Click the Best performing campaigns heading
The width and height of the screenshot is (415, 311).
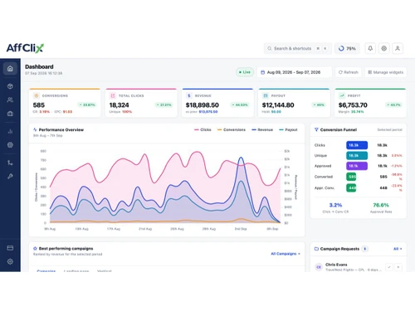(66, 248)
